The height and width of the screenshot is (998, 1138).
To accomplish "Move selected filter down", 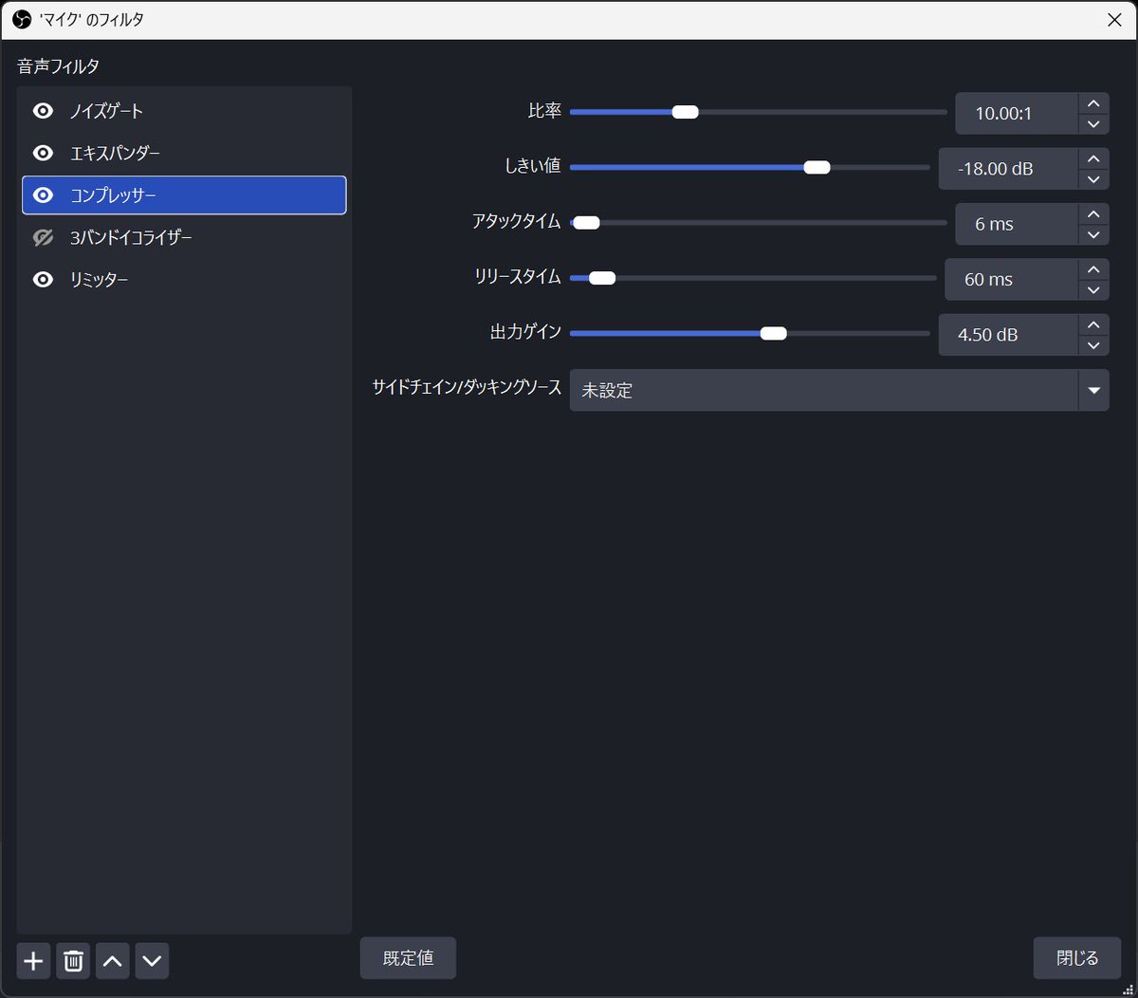I will 152,961.
